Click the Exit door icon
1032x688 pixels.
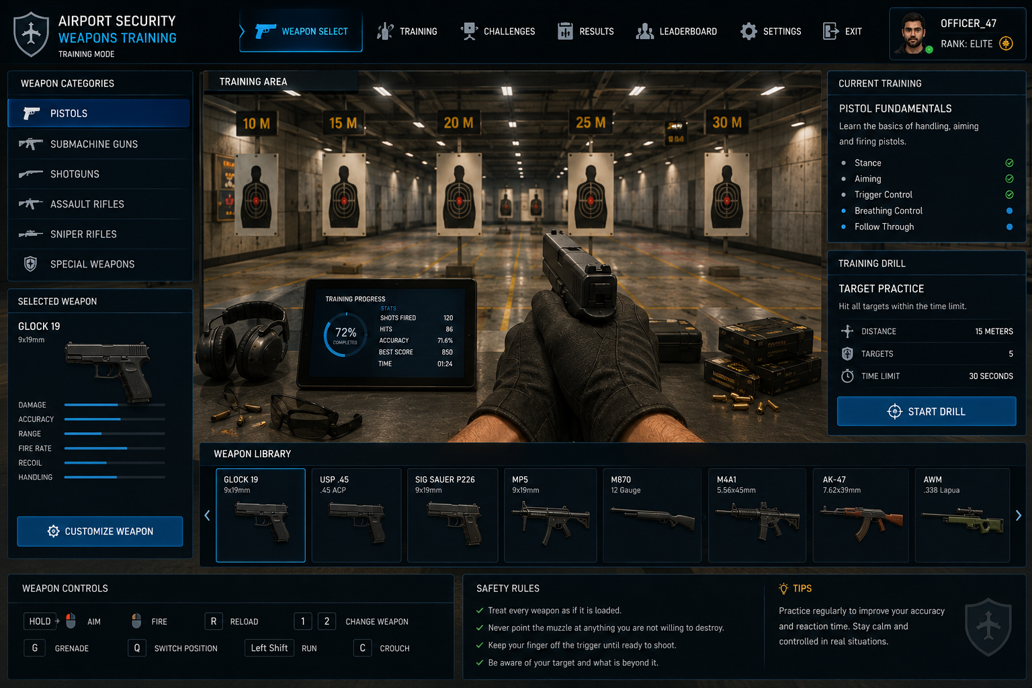(831, 31)
